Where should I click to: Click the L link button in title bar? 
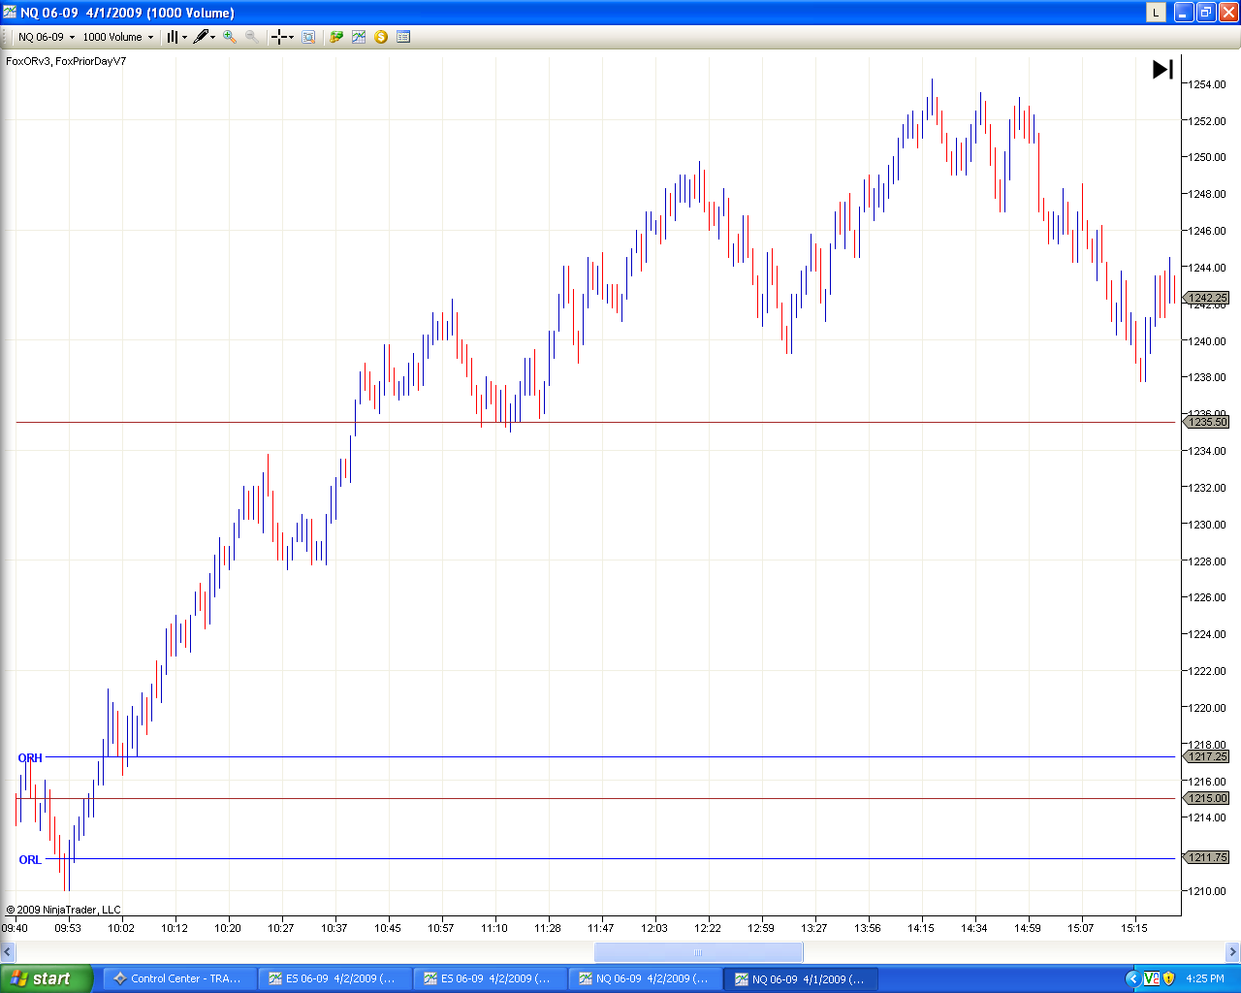coord(1156,13)
